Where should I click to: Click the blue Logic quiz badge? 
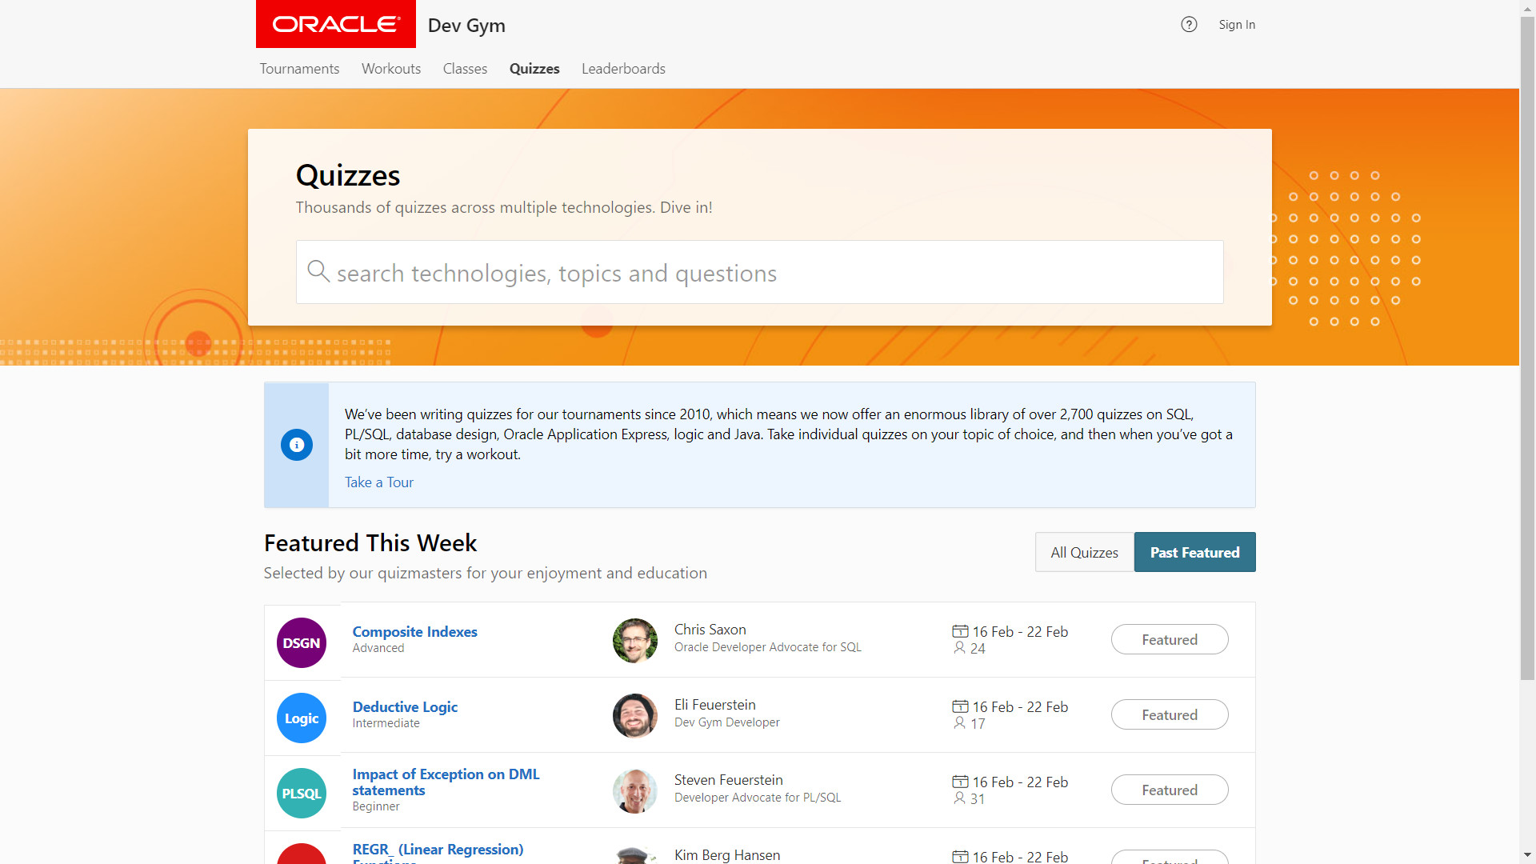pyautogui.click(x=302, y=718)
